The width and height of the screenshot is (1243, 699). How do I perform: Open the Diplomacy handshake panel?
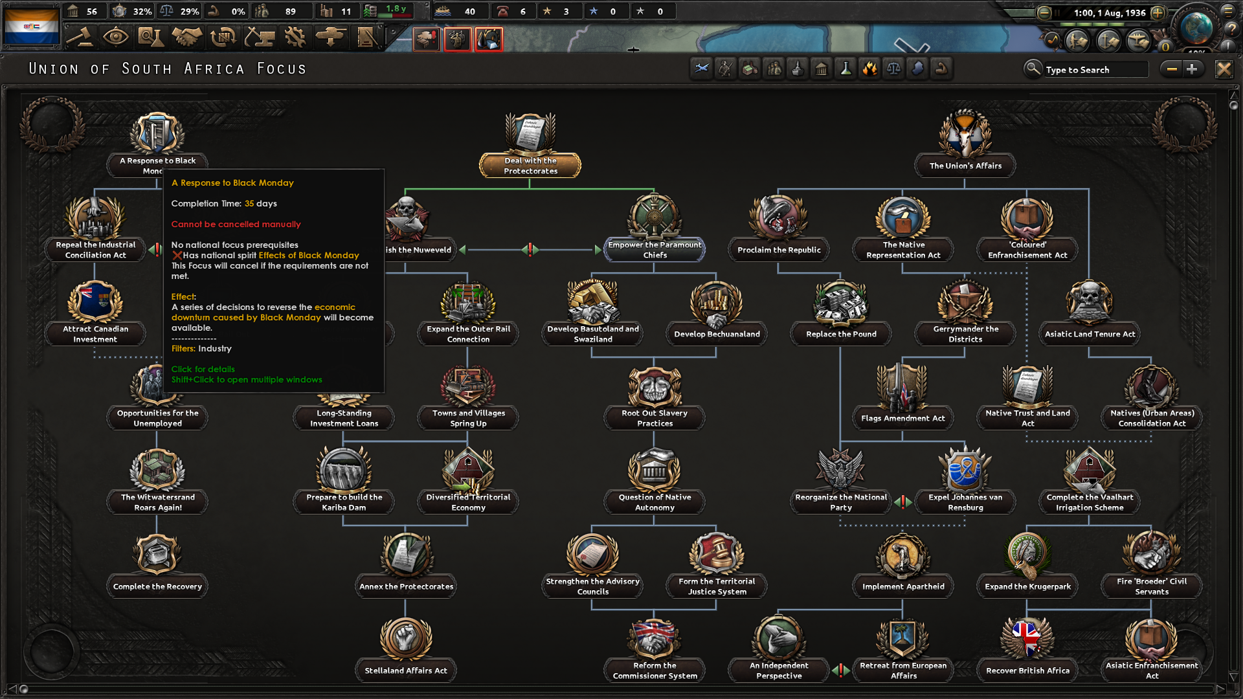187,37
